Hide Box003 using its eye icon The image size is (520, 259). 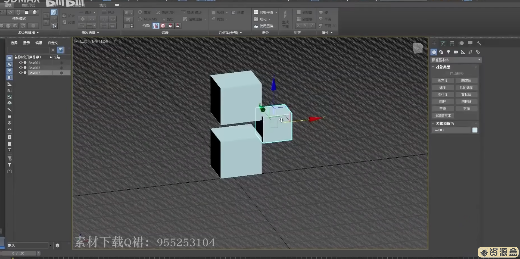20,73
